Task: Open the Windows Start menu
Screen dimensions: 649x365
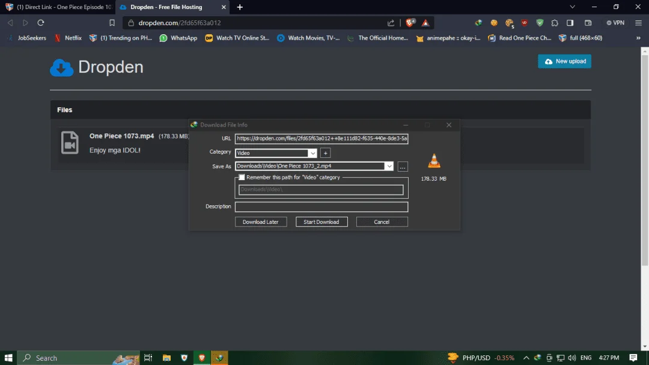Action: tap(8, 358)
